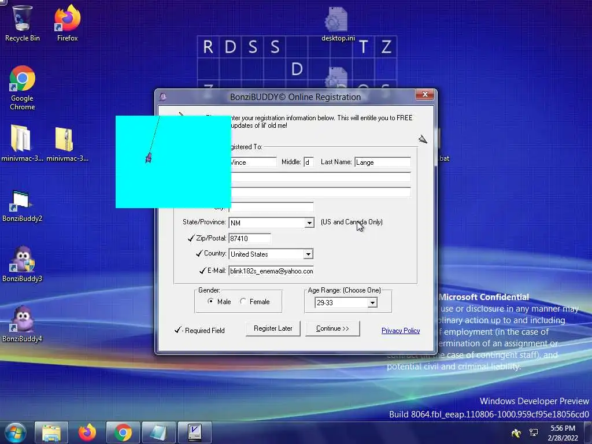The height and width of the screenshot is (444, 592).
Task: Open the Google Chrome desktop shortcut
Action: tap(22, 88)
